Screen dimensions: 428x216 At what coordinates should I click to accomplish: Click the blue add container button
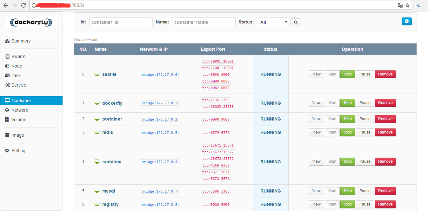[x=407, y=21]
